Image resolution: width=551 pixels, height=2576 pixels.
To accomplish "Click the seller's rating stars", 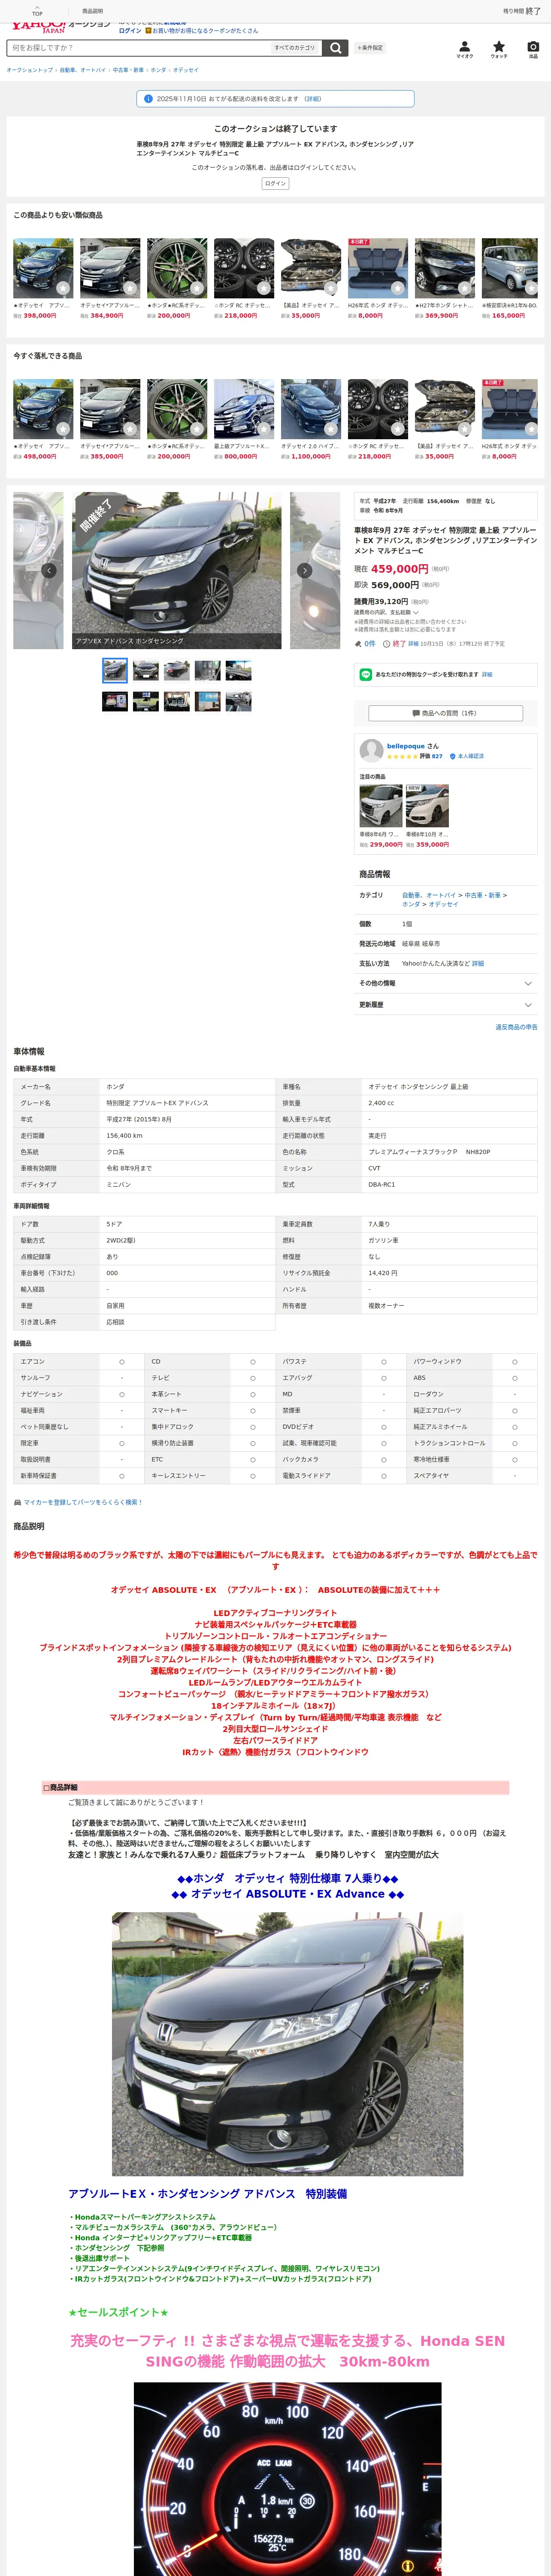I will 402,757.
